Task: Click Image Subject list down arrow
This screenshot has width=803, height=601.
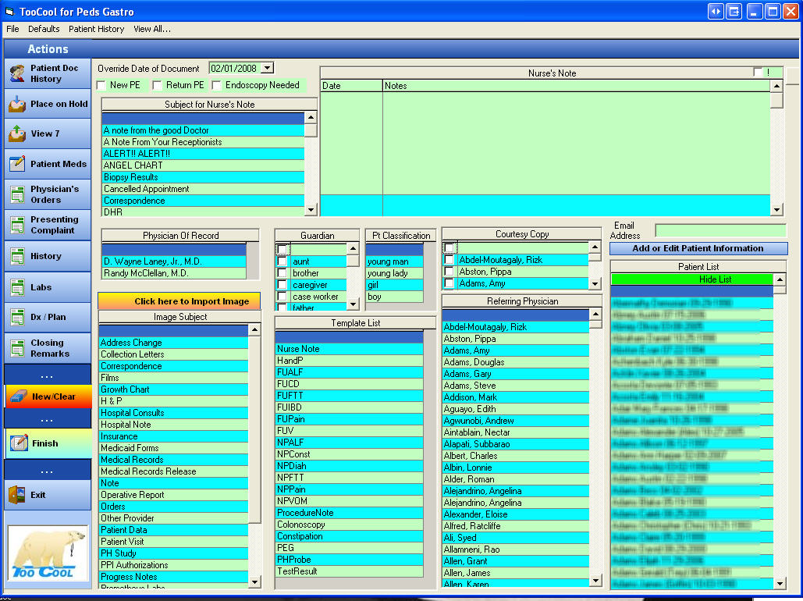Action: click(254, 581)
